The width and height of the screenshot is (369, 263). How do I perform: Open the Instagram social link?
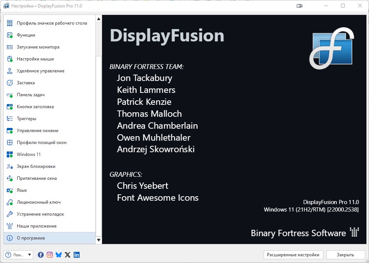pyautogui.click(x=50, y=255)
